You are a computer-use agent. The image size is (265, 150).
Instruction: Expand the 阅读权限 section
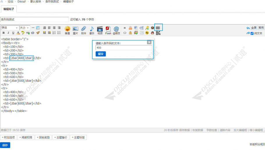pos(26,137)
